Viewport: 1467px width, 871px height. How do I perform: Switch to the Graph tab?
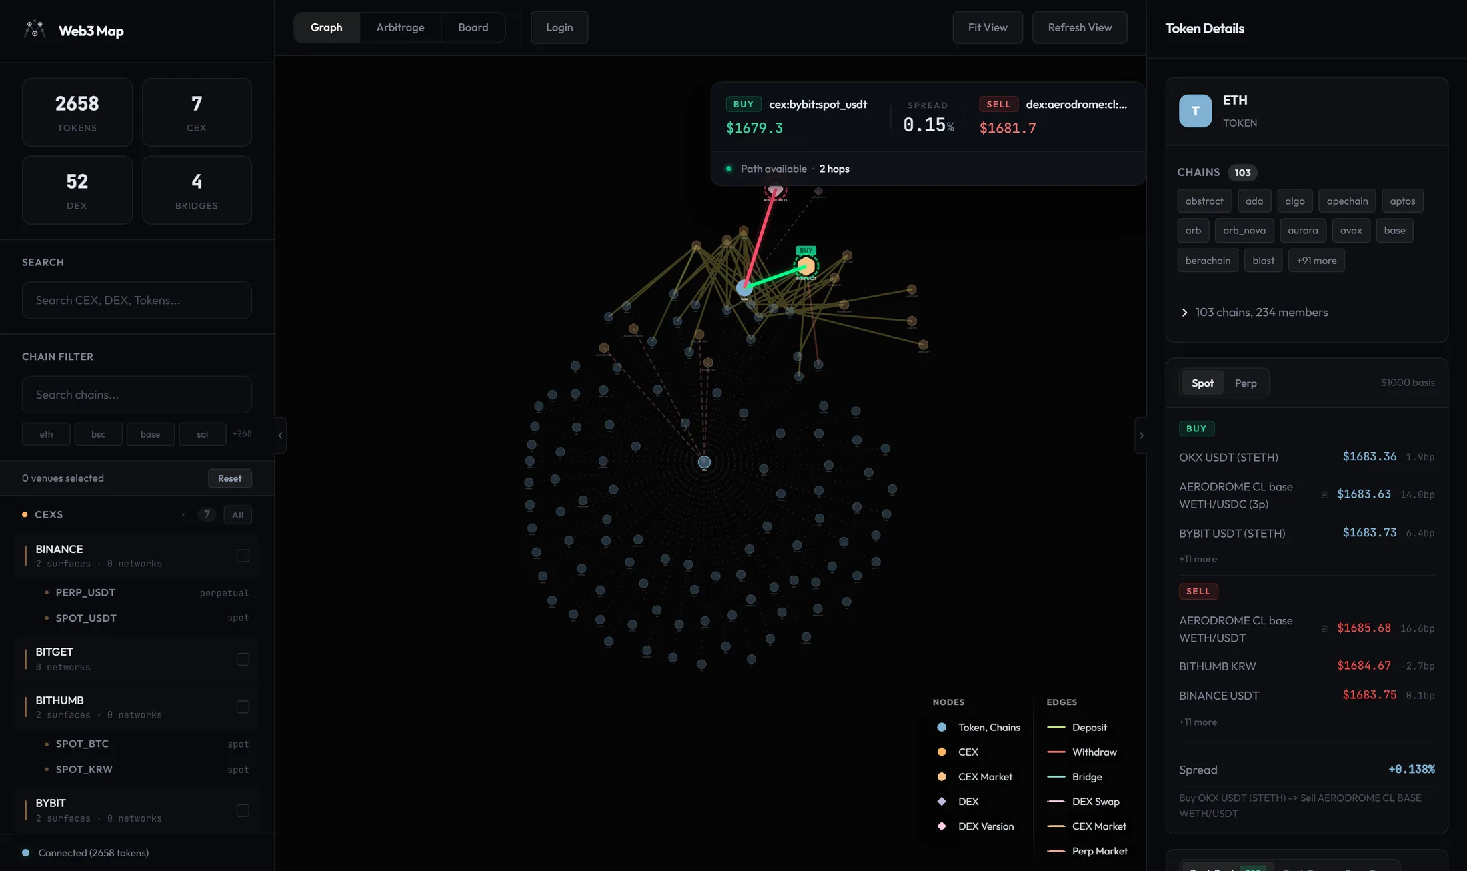tap(327, 27)
